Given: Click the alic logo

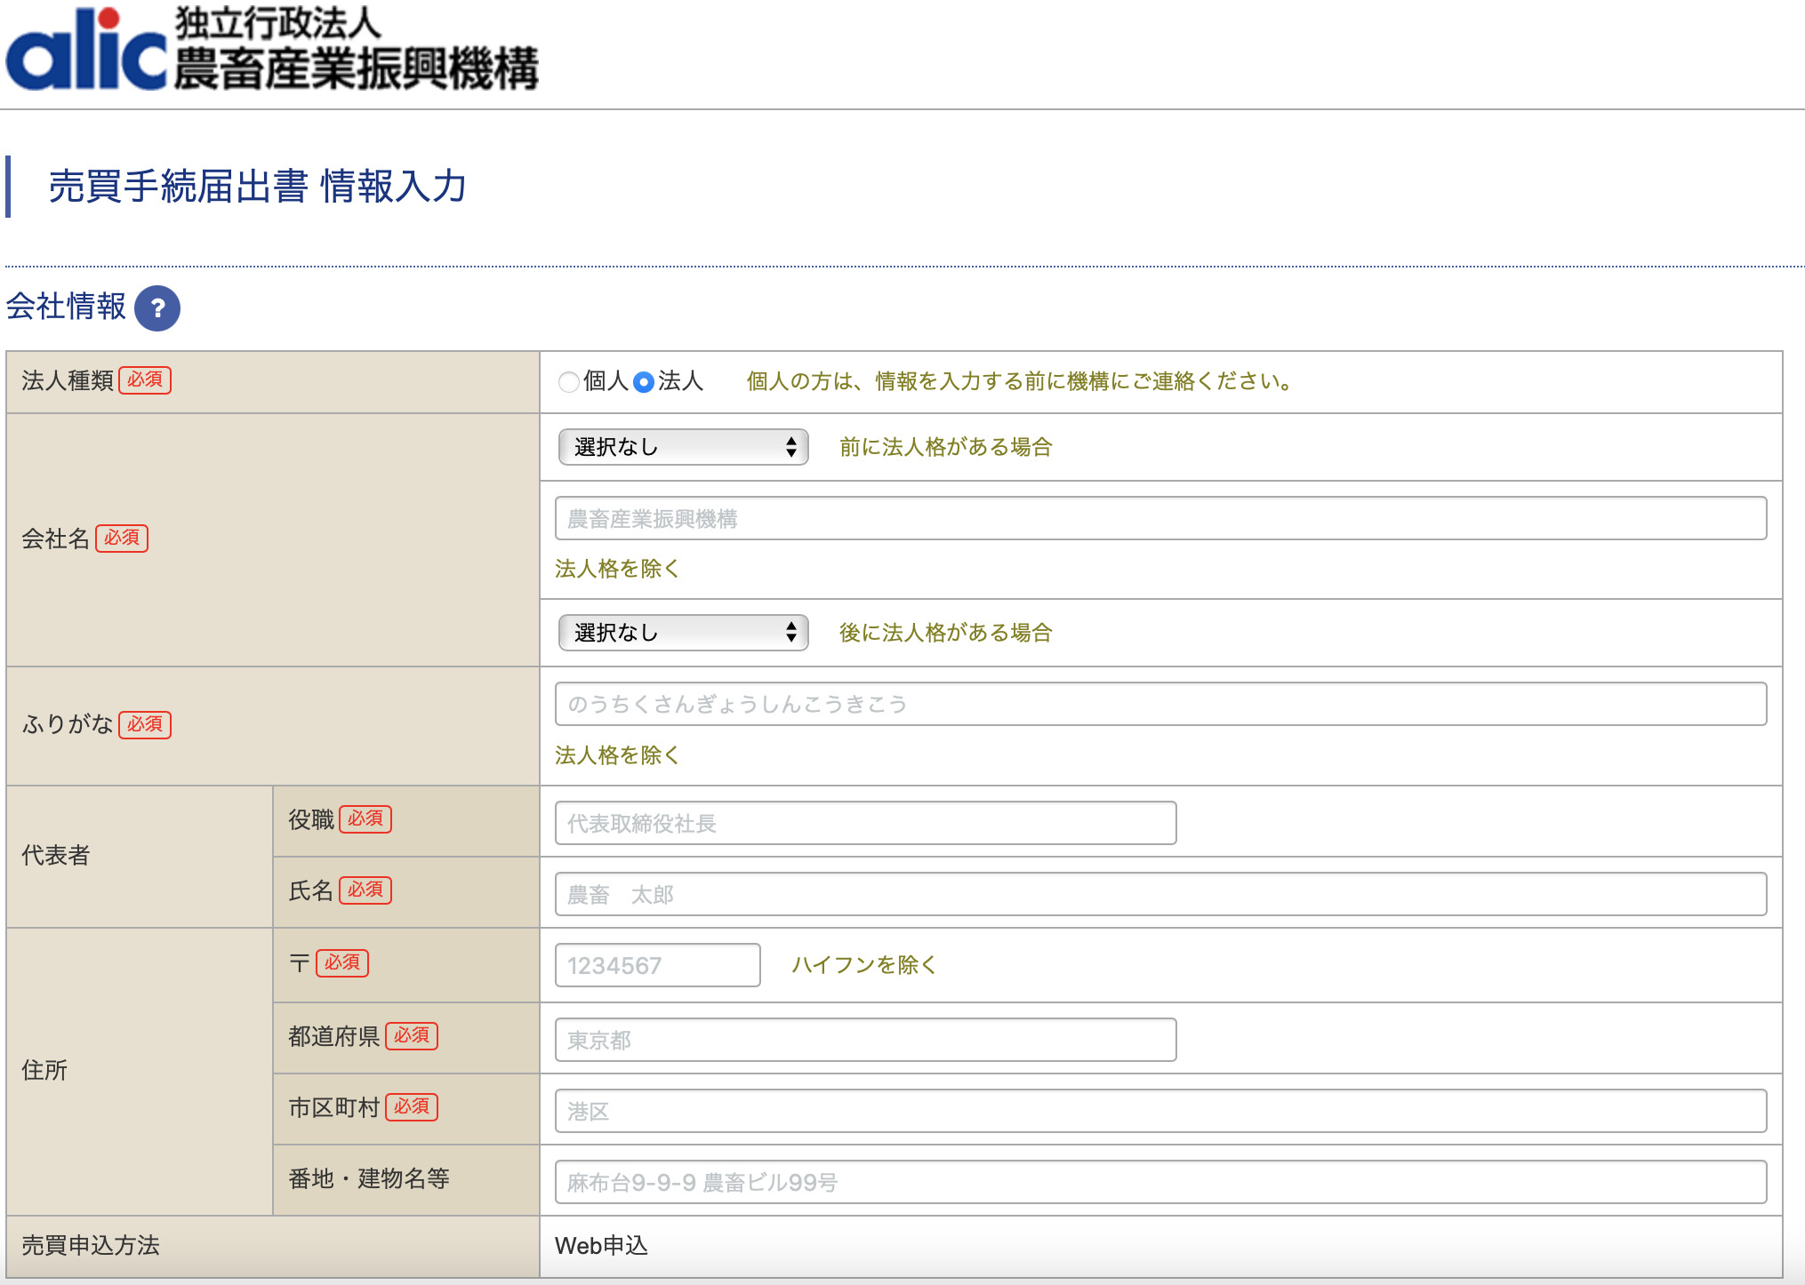Looking at the screenshot, I should [86, 50].
